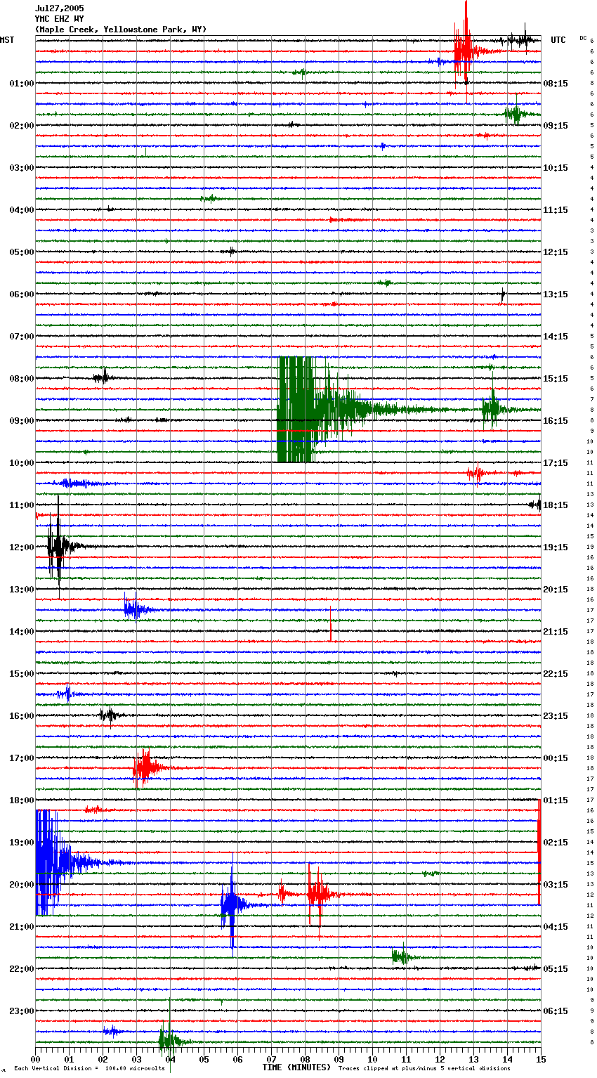
Task: Click the DC column header
Action: 583,38
